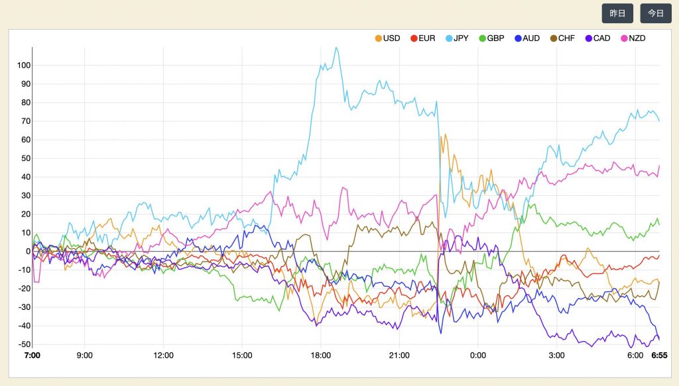Viewport: 679px width, 386px height.
Task: Click the 0:00 midnight axis label
Action: point(477,356)
